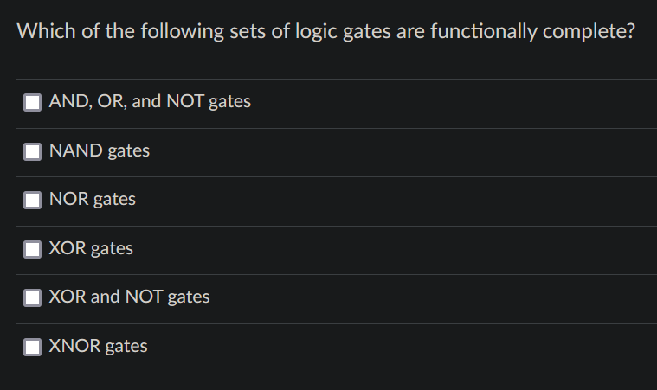Click the 'XOR gates' answer label
This screenshot has width=657, height=390.
91,248
